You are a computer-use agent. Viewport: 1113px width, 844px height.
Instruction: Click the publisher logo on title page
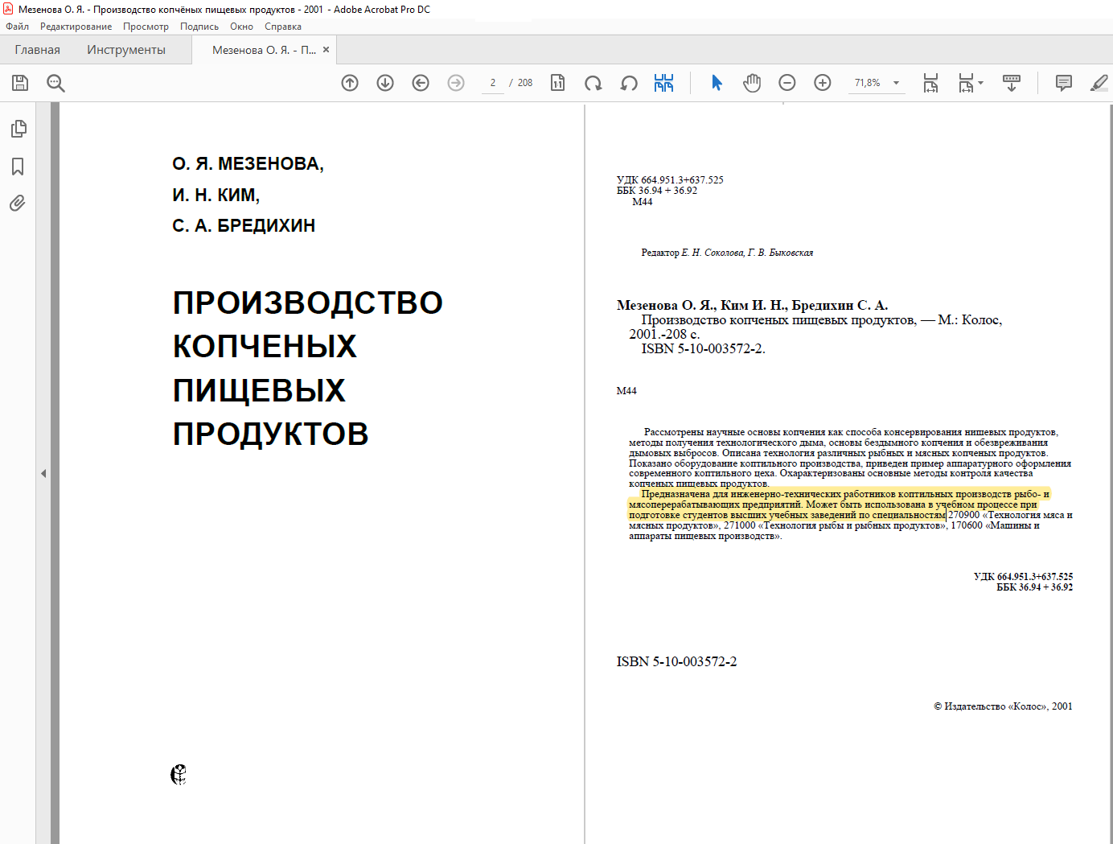coord(179,775)
